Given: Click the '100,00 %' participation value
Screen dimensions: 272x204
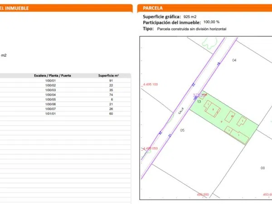Looking at the screenshot, I should coord(211,22).
